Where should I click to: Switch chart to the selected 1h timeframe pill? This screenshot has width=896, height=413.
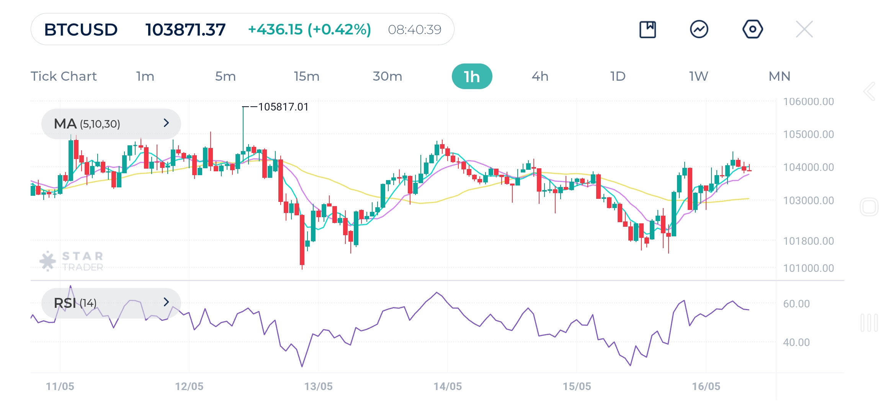pos(472,76)
